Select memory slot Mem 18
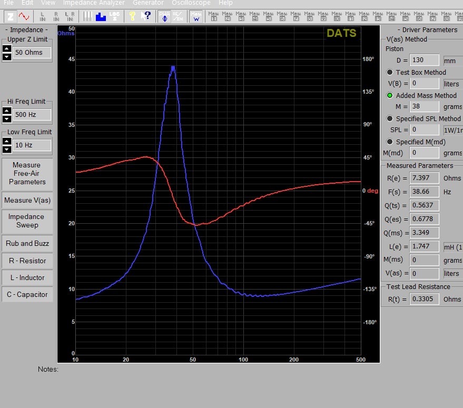The height and width of the screenshot is (408, 463). pyautogui.click(x=446, y=16)
